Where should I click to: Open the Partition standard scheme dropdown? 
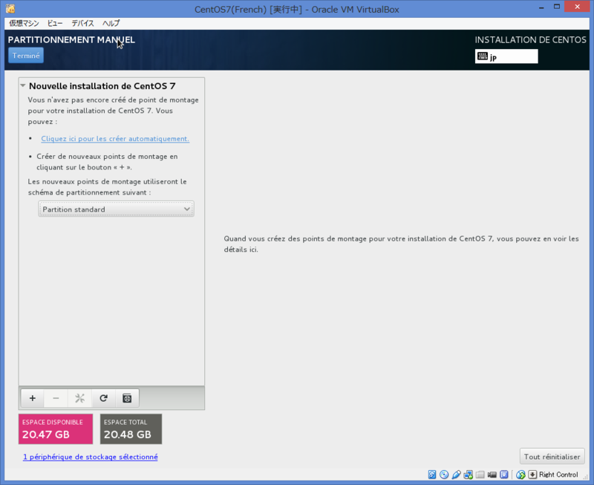[116, 209]
